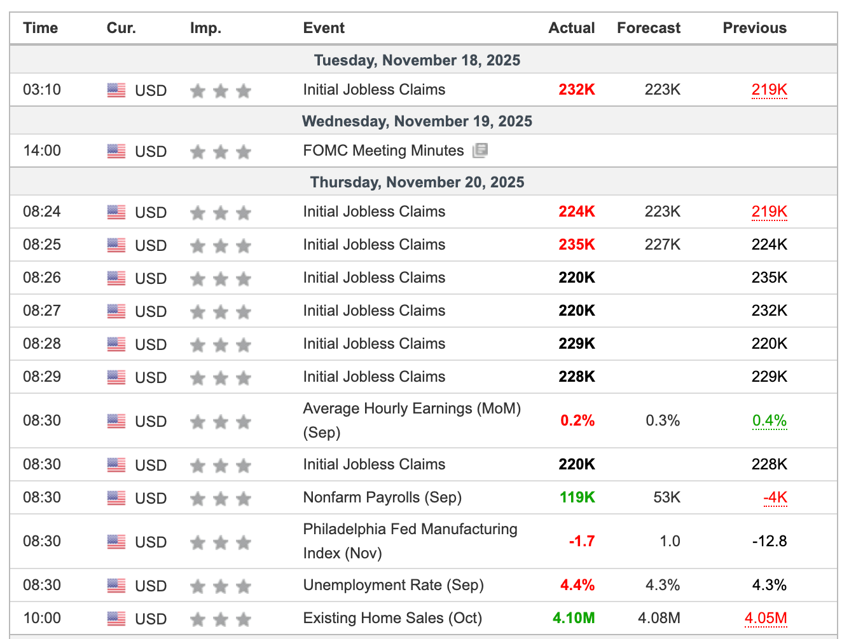Click the Cur. column header
This screenshot has width=856, height=639.
pos(121,28)
